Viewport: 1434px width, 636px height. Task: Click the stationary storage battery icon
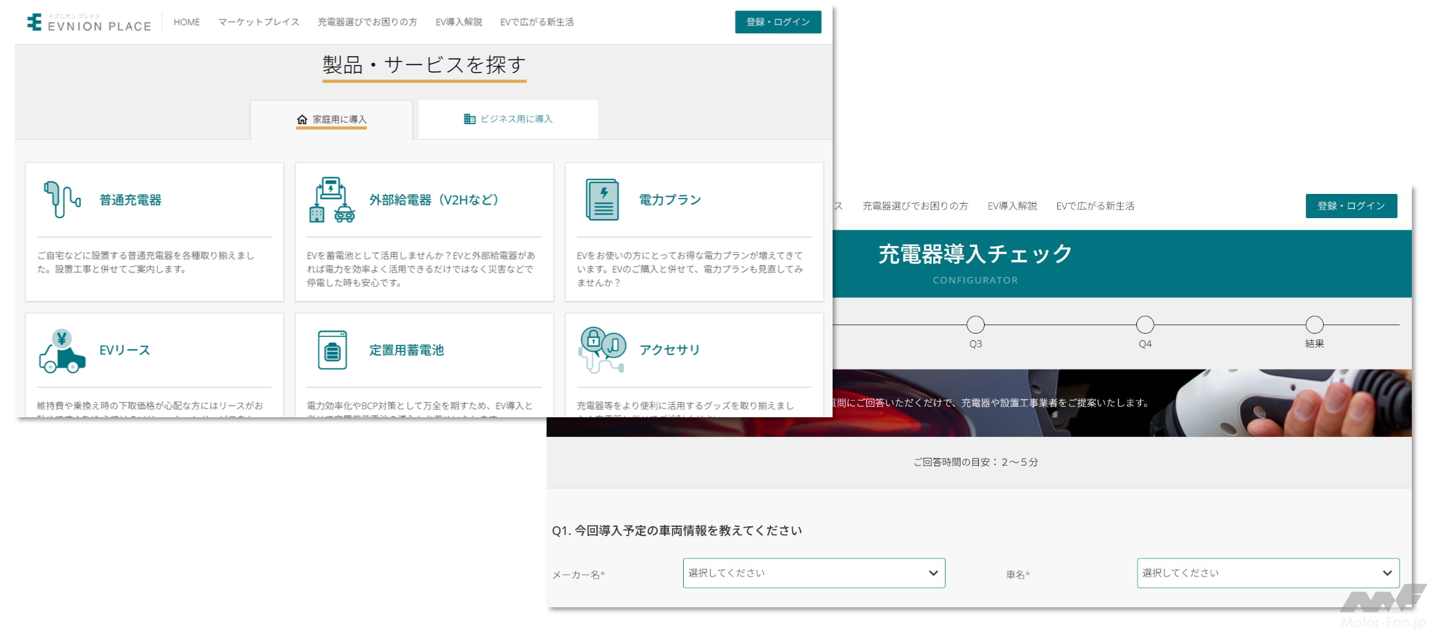coord(332,350)
